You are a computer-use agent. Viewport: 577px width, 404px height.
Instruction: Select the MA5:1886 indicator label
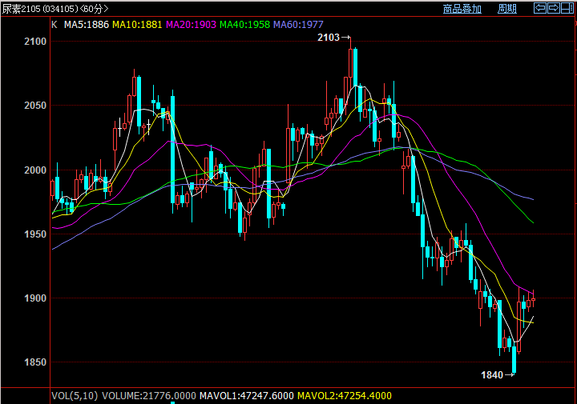[x=86, y=25]
